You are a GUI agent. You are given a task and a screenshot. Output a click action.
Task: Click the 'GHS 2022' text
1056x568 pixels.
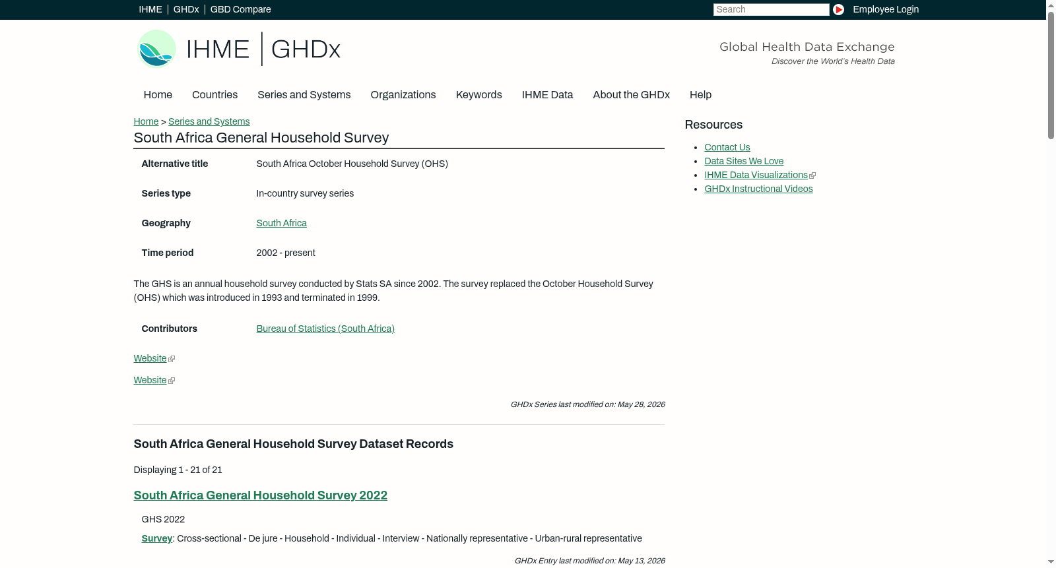(163, 519)
